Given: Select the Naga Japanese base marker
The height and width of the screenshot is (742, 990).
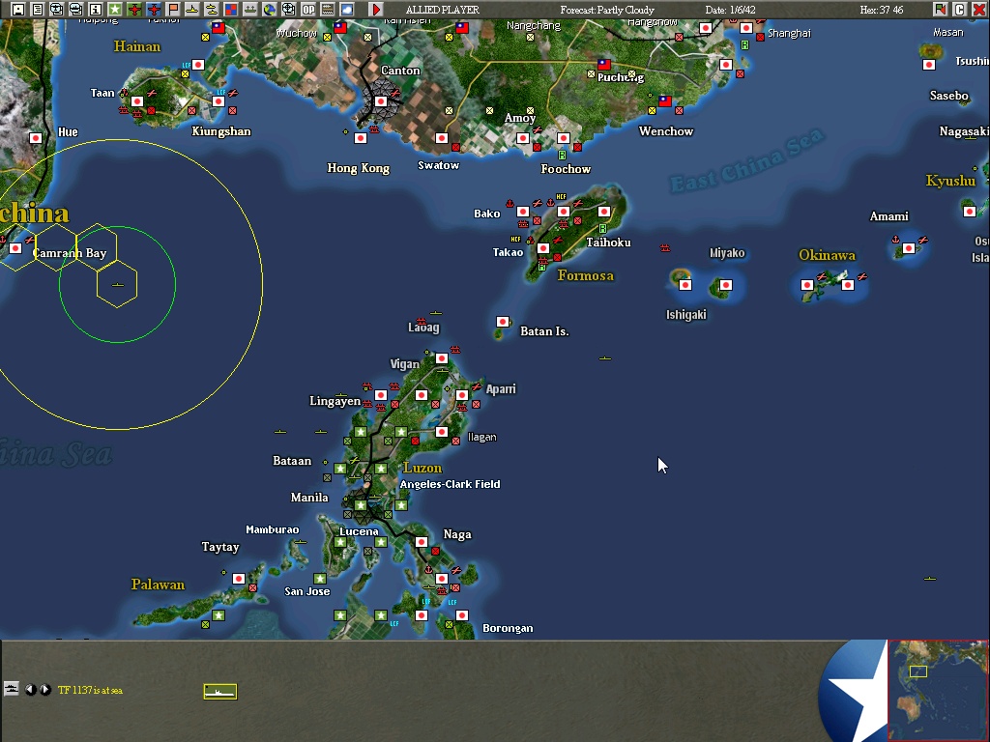Looking at the screenshot, I should (x=422, y=542).
